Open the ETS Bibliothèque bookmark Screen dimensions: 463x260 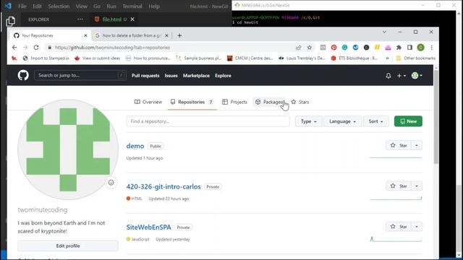click(354, 58)
